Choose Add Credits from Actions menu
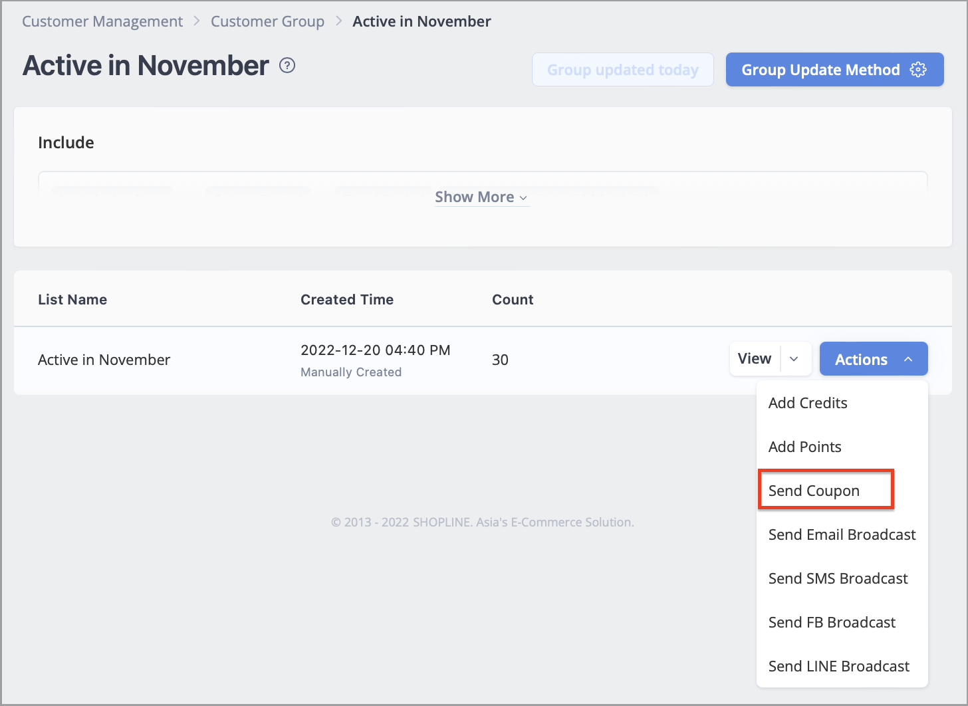968x706 pixels. [842, 403]
